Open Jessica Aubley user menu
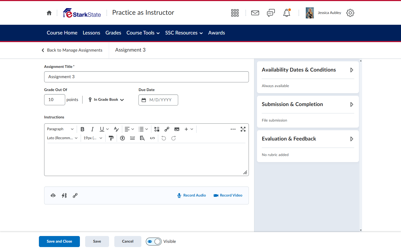This screenshot has width=401, height=251. point(323,13)
